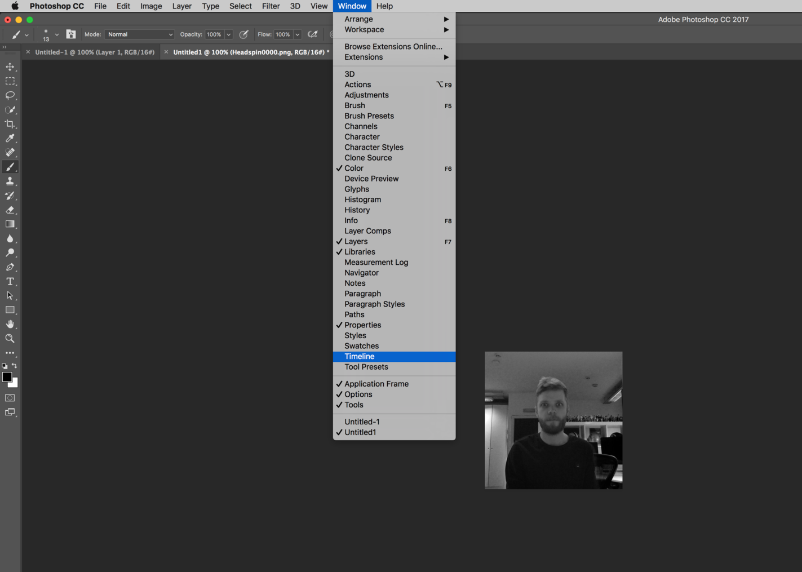The image size is (802, 572).
Task: Open the Brush panel toggle icon
Action: [x=71, y=34]
